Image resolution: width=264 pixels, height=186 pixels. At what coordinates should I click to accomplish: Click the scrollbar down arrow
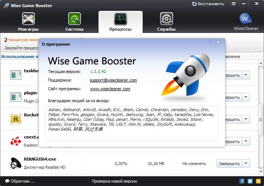[261, 172]
